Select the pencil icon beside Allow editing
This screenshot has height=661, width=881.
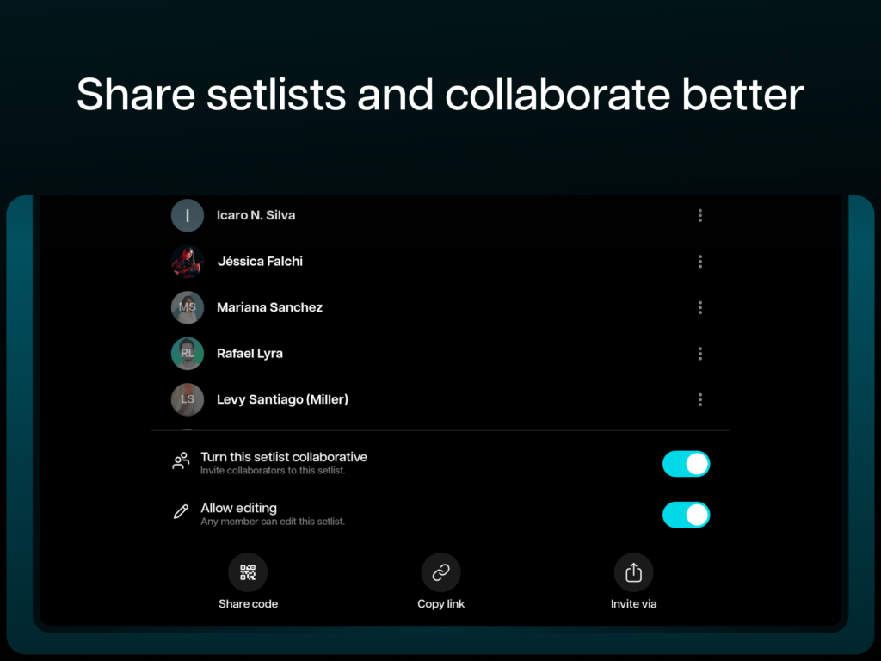[x=181, y=513]
